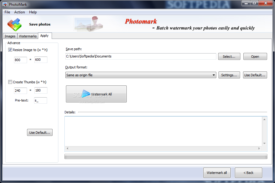Click the Pre-text input field
This screenshot has width=275, height=183.
click(x=40, y=100)
